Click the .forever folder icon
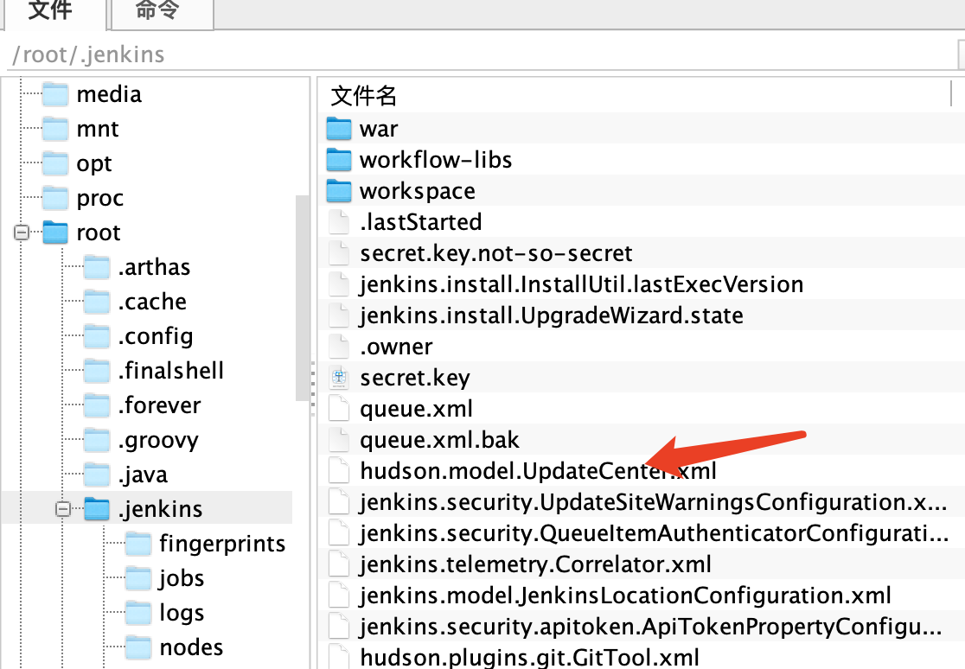 pos(97,405)
